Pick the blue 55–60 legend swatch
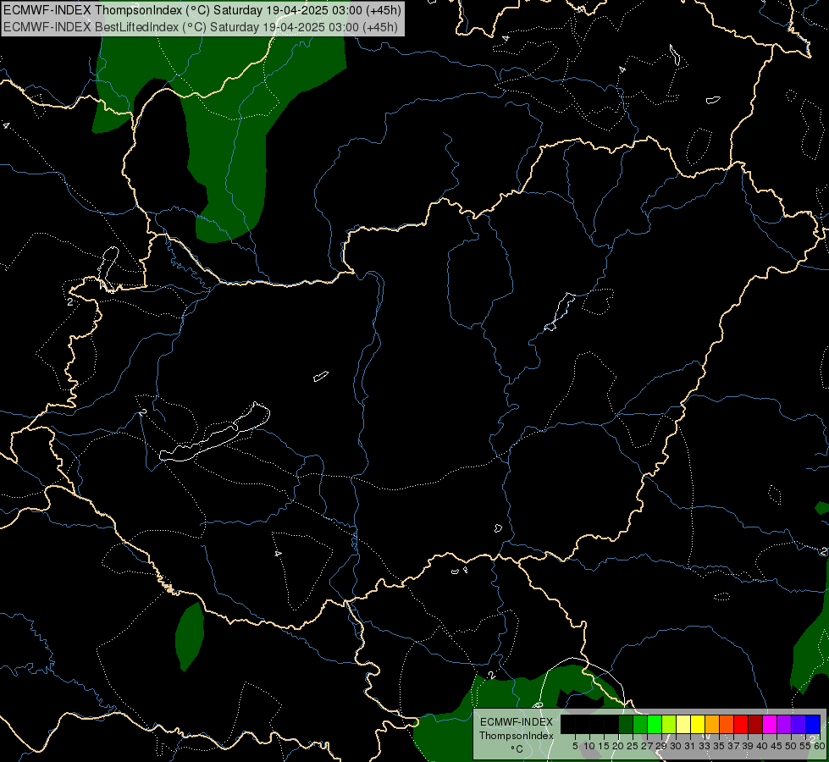 pos(813,724)
